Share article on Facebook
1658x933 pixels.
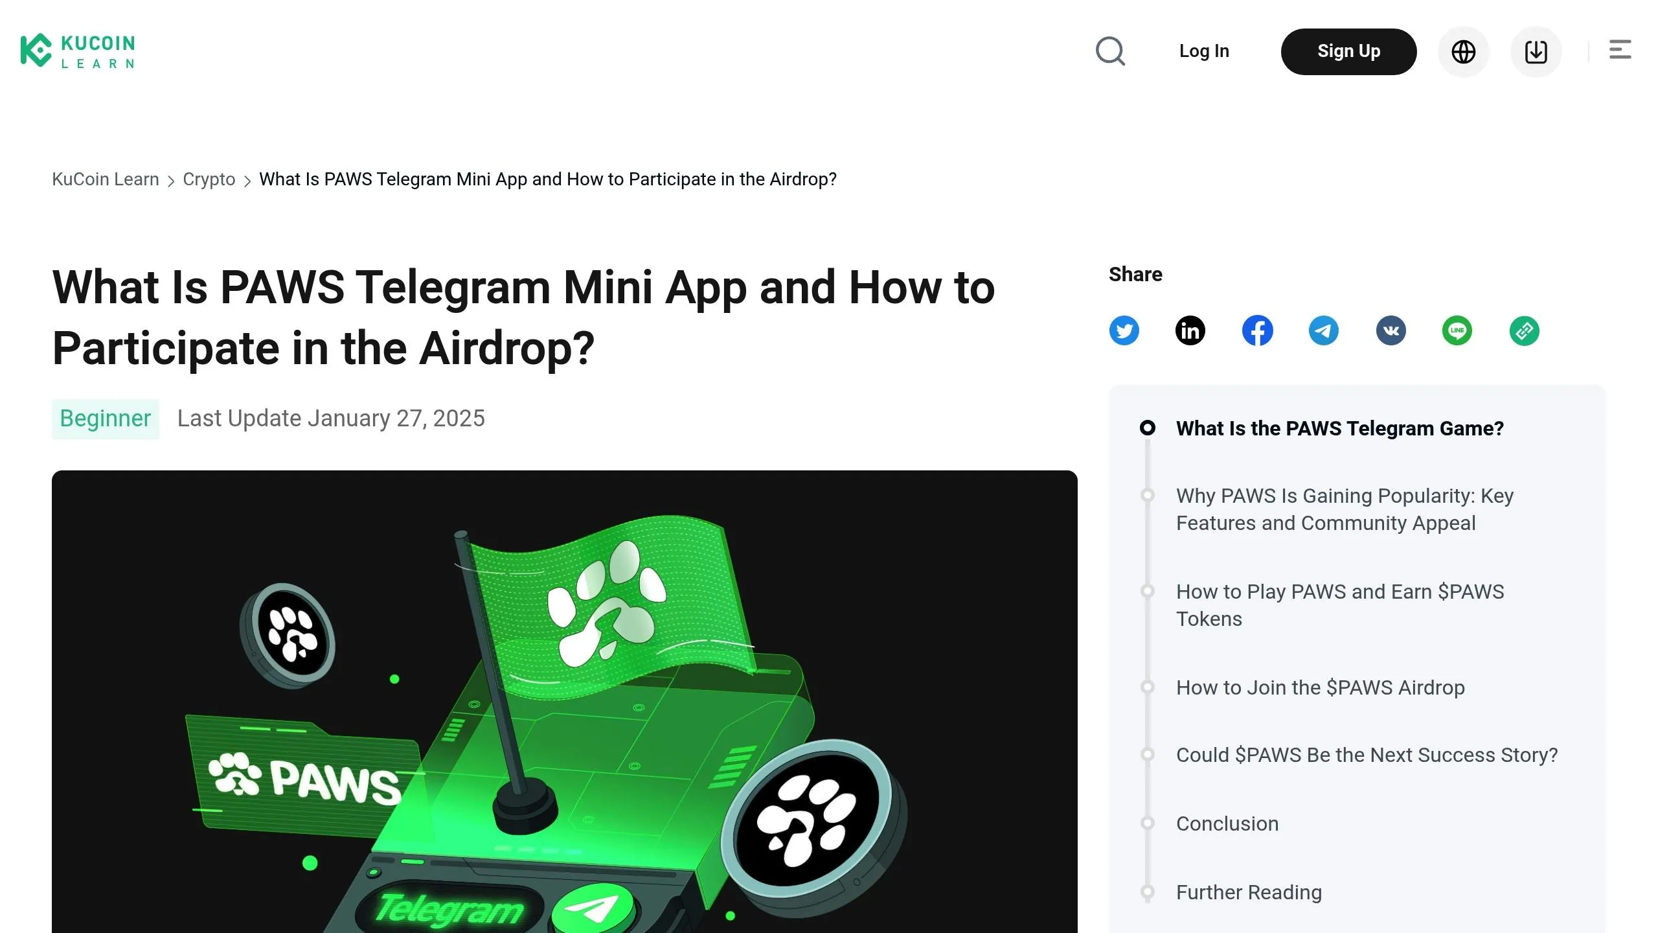pyautogui.click(x=1257, y=330)
